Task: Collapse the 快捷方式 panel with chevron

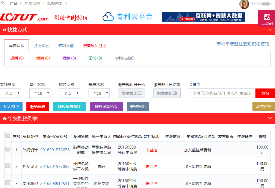Action: (270, 30)
